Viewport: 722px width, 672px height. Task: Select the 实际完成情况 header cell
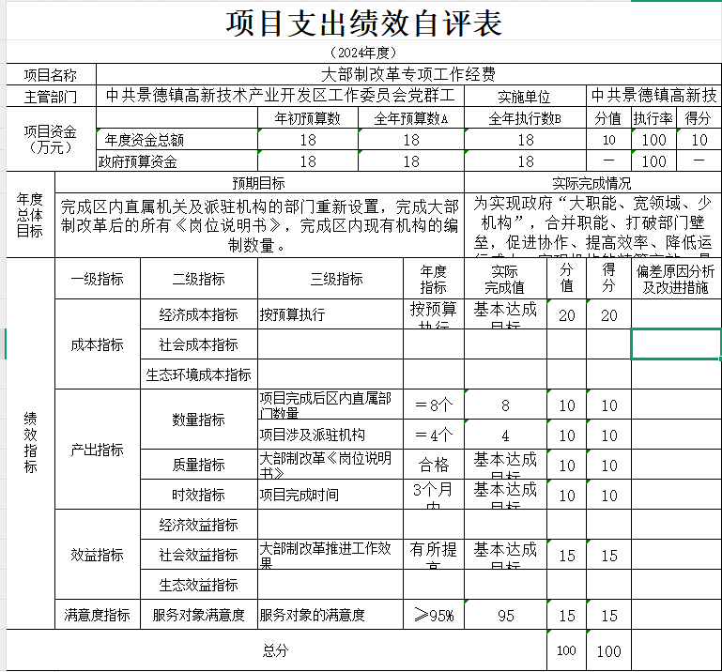[592, 183]
